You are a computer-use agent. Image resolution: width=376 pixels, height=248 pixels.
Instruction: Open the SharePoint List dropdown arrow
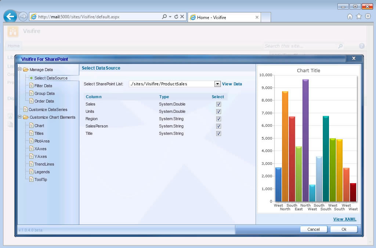click(217, 84)
